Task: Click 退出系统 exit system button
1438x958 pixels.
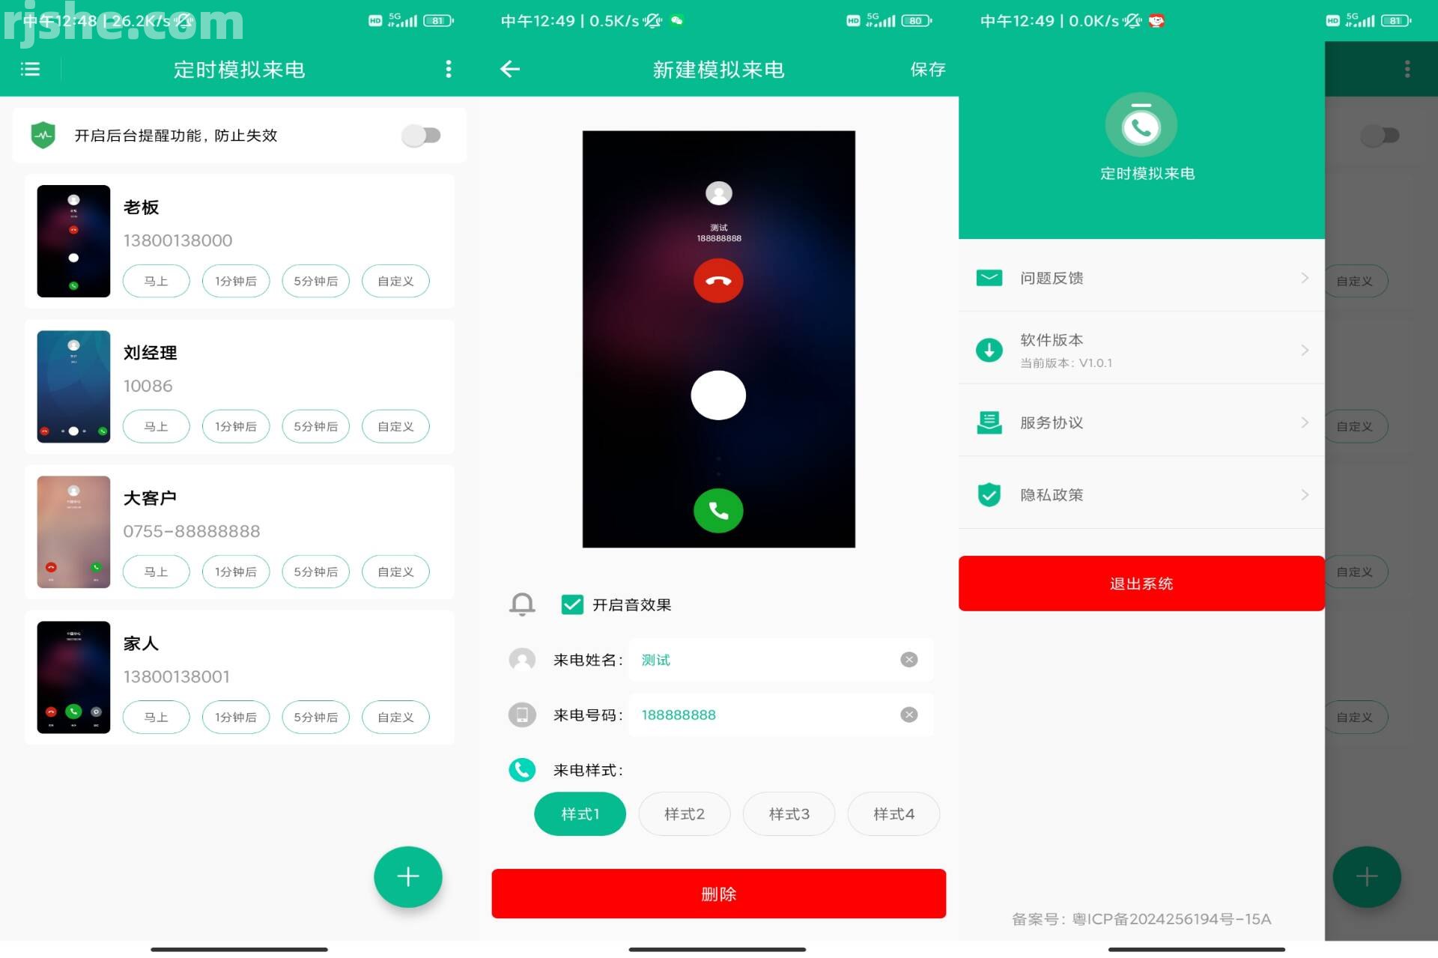Action: (1142, 583)
